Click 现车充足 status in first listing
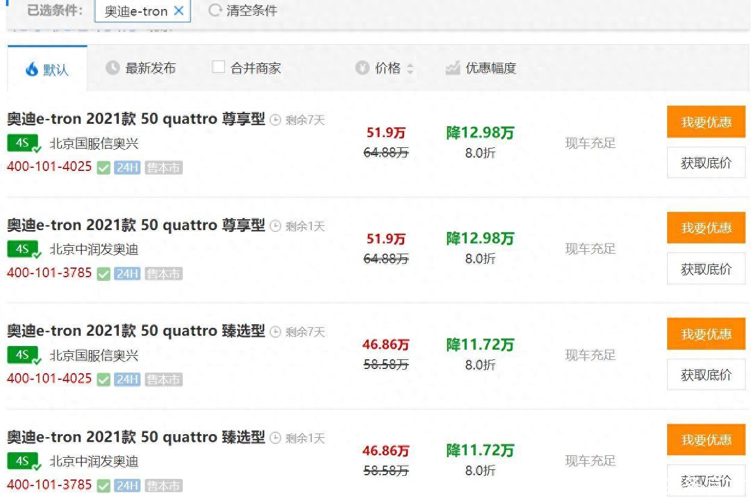This screenshot has width=751, height=500. click(x=591, y=143)
